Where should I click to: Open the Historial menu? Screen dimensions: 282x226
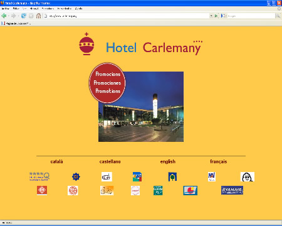pyautogui.click(x=34, y=9)
